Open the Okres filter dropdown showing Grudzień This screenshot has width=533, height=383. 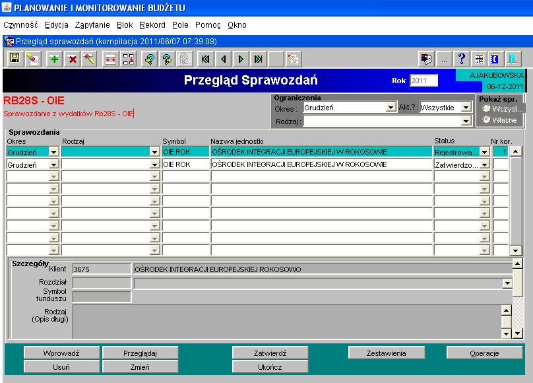391,108
